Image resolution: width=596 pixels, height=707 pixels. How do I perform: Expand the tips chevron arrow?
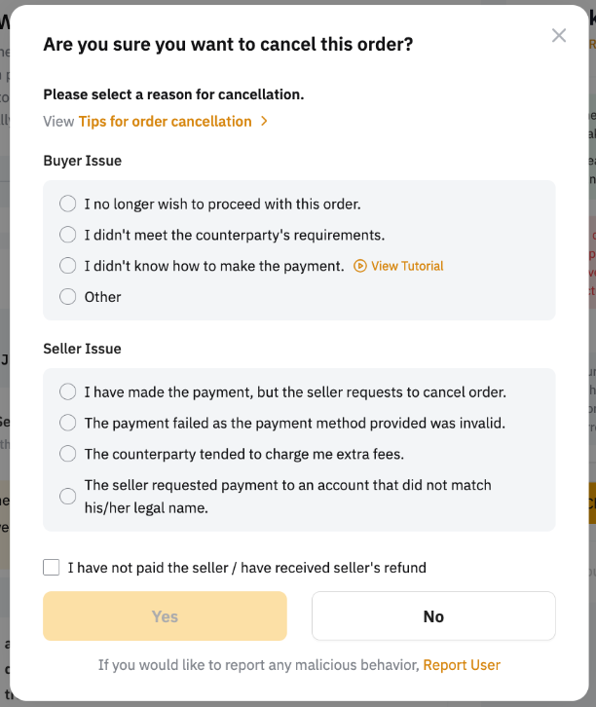[264, 122]
